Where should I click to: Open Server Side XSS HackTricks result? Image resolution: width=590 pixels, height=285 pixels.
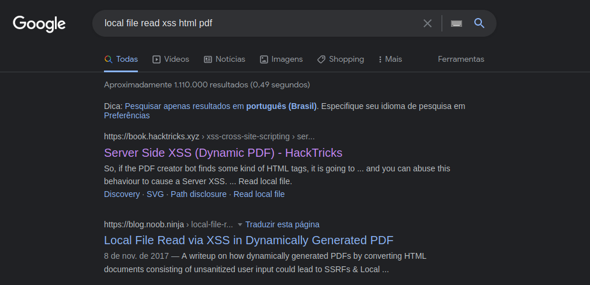pyautogui.click(x=223, y=153)
